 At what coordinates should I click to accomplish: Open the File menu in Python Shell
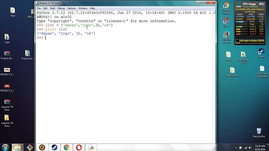[39, 8]
